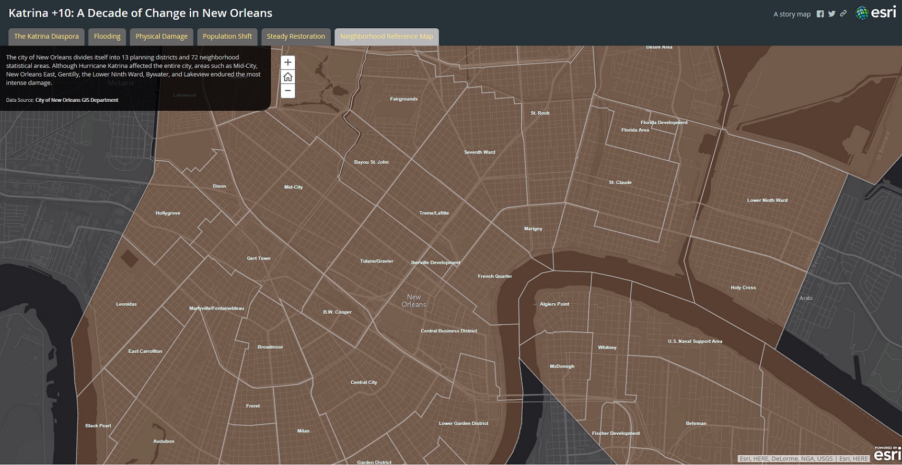This screenshot has width=902, height=465.
Task: View the Steady Restoration tab
Action: tap(296, 37)
